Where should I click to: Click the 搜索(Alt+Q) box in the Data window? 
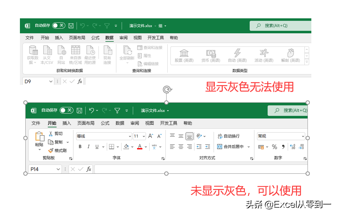click(280, 26)
